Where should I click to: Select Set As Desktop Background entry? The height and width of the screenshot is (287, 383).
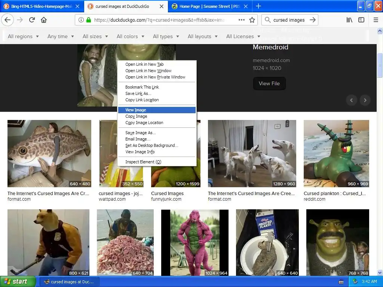coord(157,145)
